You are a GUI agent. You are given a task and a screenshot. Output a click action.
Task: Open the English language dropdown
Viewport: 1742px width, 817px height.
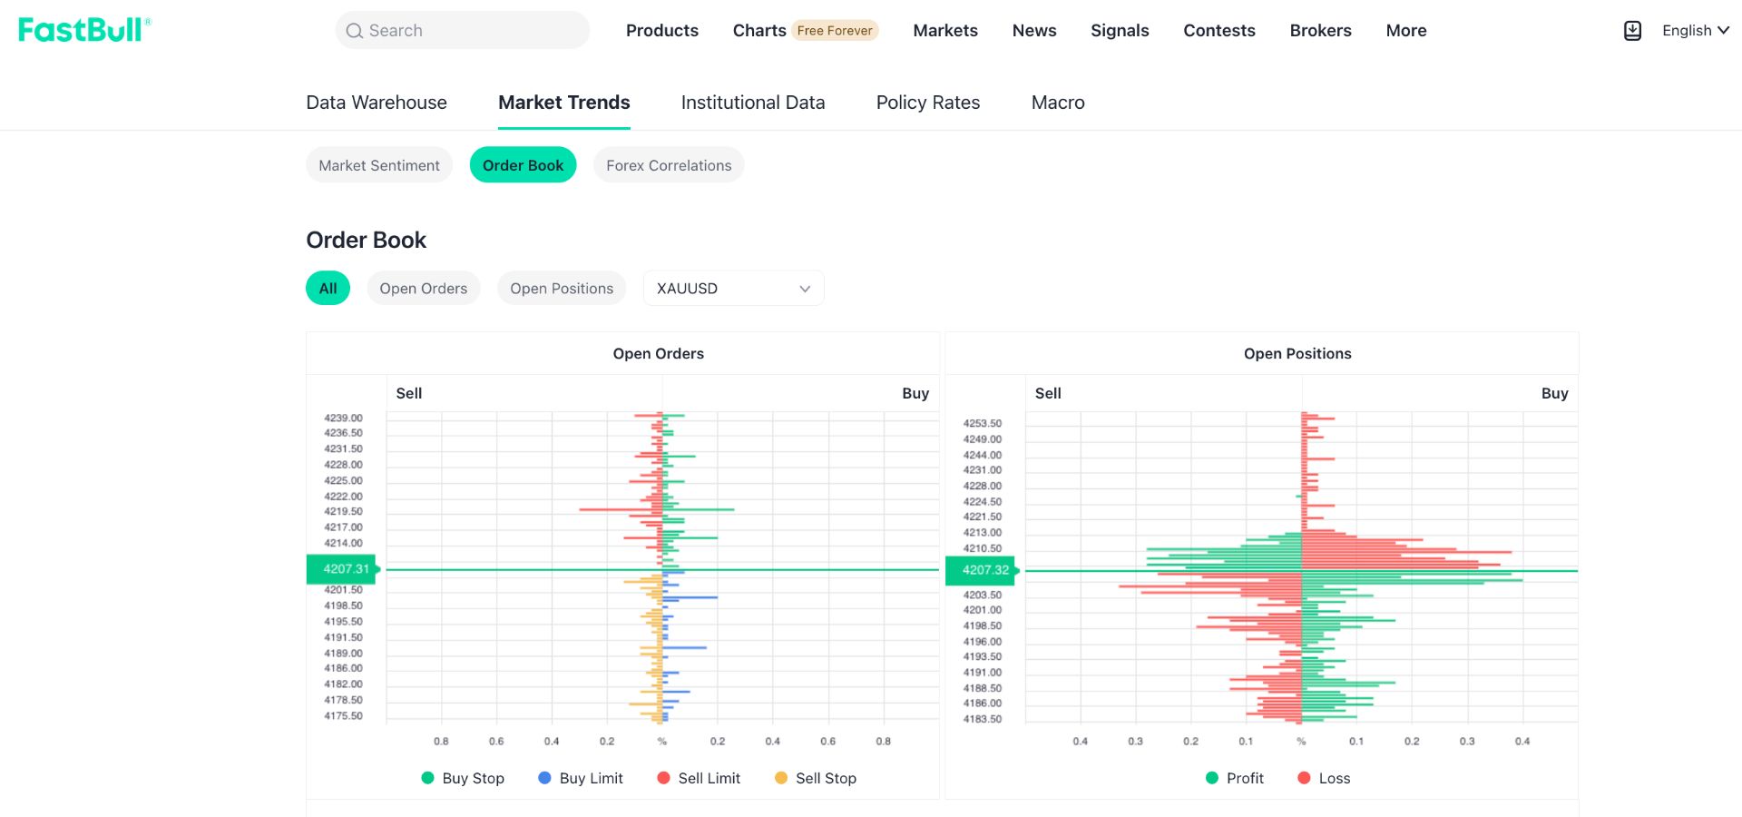coord(1695,31)
